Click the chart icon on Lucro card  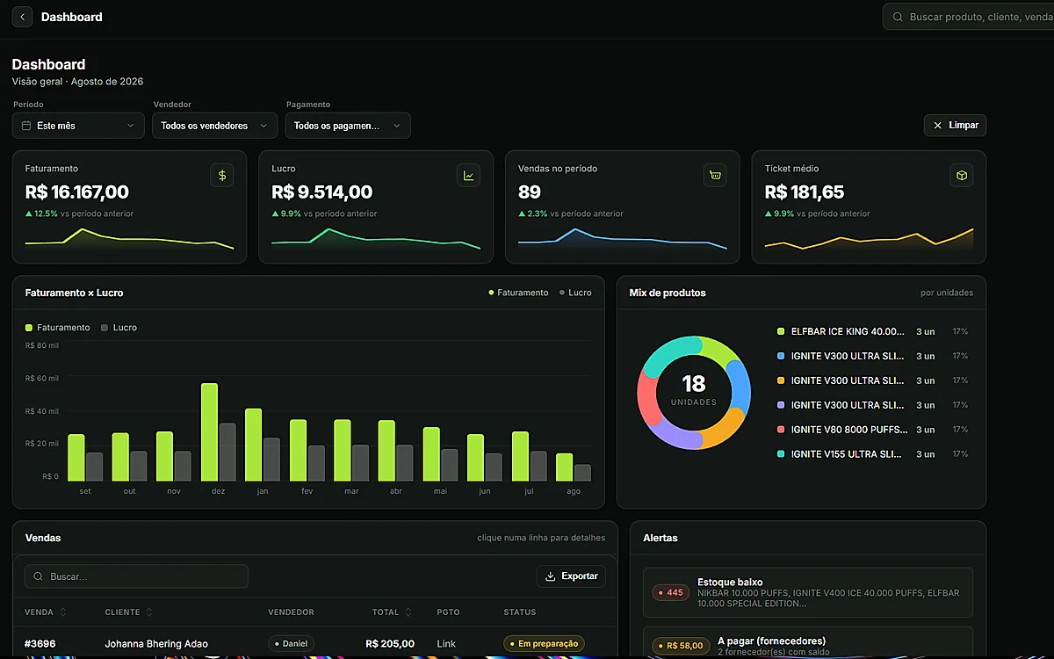[x=469, y=176]
